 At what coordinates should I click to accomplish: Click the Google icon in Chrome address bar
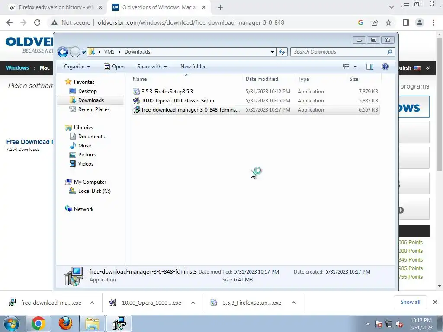click(360, 22)
